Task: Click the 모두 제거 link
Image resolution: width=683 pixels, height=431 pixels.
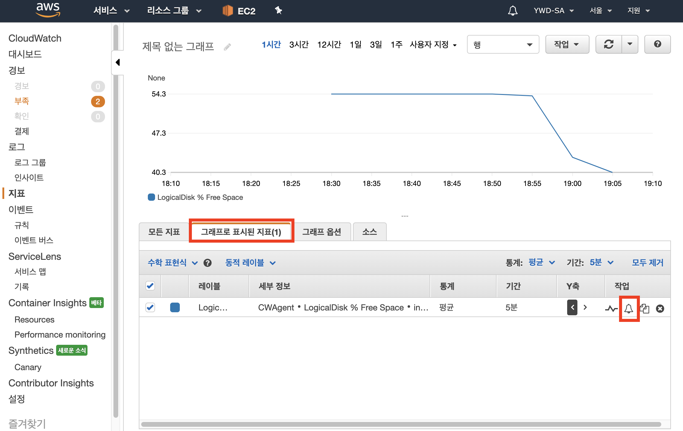Action: 647,263
